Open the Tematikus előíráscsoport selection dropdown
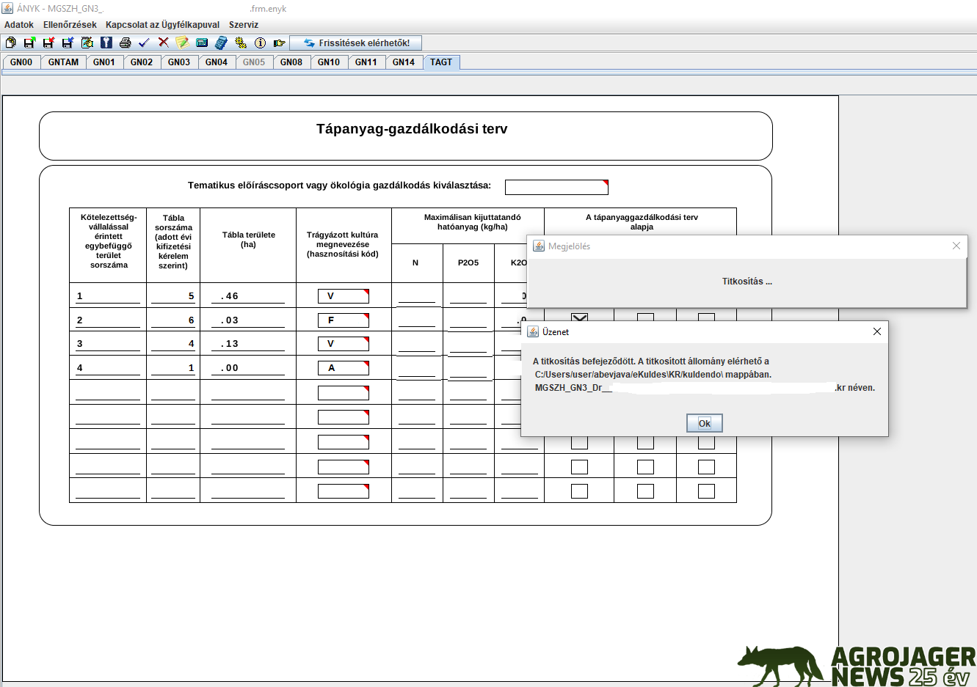 pyautogui.click(x=556, y=187)
